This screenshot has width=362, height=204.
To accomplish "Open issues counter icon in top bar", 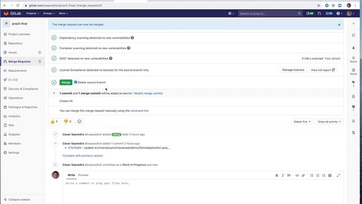I will [x=310, y=14].
